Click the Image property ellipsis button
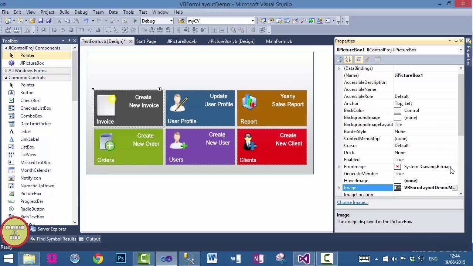 coord(455,188)
